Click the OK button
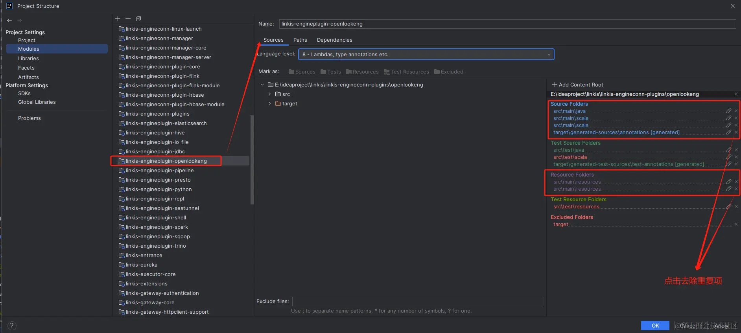The width and height of the screenshot is (741, 333). coord(655,326)
